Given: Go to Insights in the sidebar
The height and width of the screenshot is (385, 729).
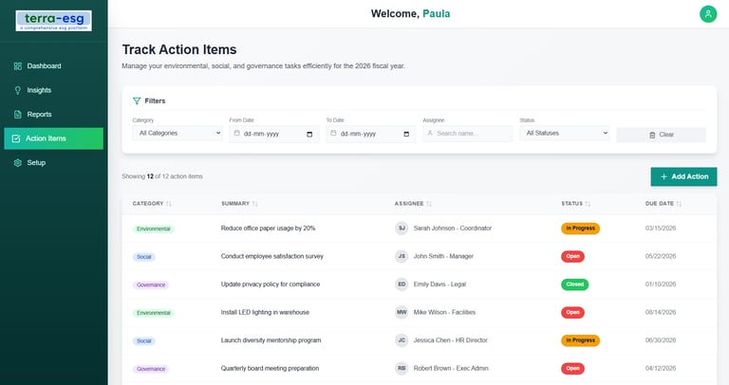Looking at the screenshot, I should click(x=39, y=90).
